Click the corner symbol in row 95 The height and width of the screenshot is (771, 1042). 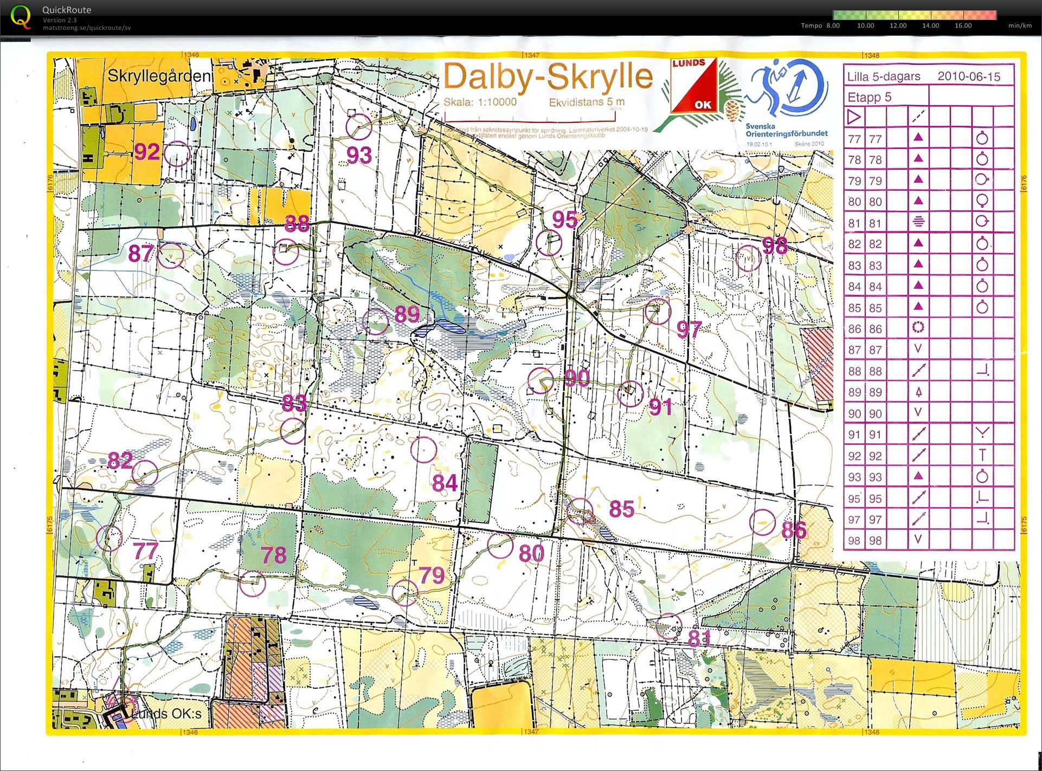click(x=982, y=497)
